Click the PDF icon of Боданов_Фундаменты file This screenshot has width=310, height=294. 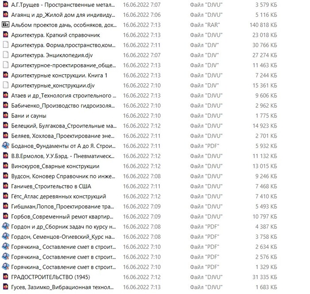point(5,146)
